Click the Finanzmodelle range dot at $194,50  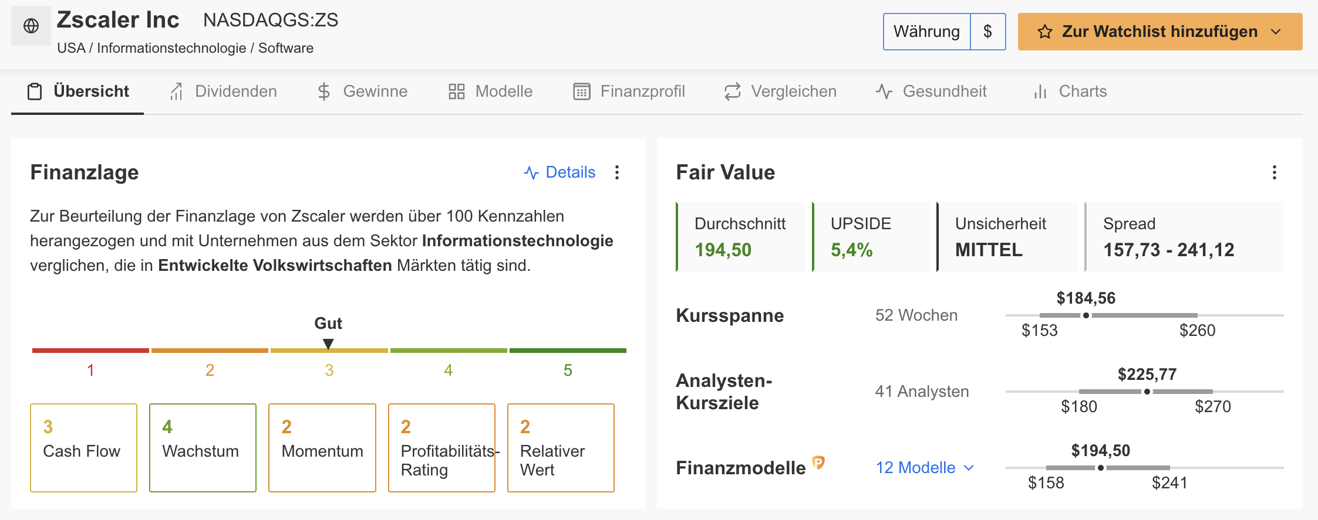tap(1101, 468)
